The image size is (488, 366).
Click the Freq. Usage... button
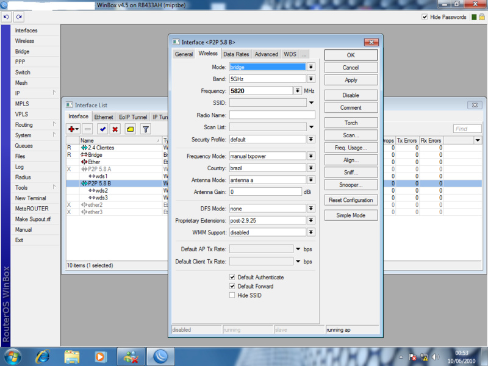[x=351, y=148]
